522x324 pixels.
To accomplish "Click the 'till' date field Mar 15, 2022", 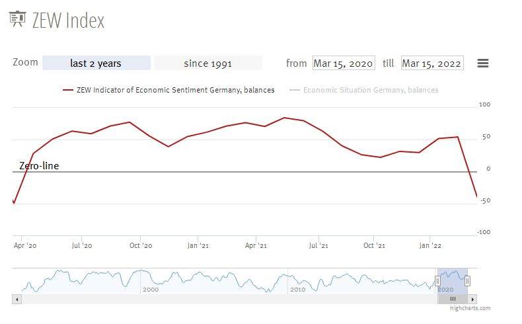I will 432,63.
